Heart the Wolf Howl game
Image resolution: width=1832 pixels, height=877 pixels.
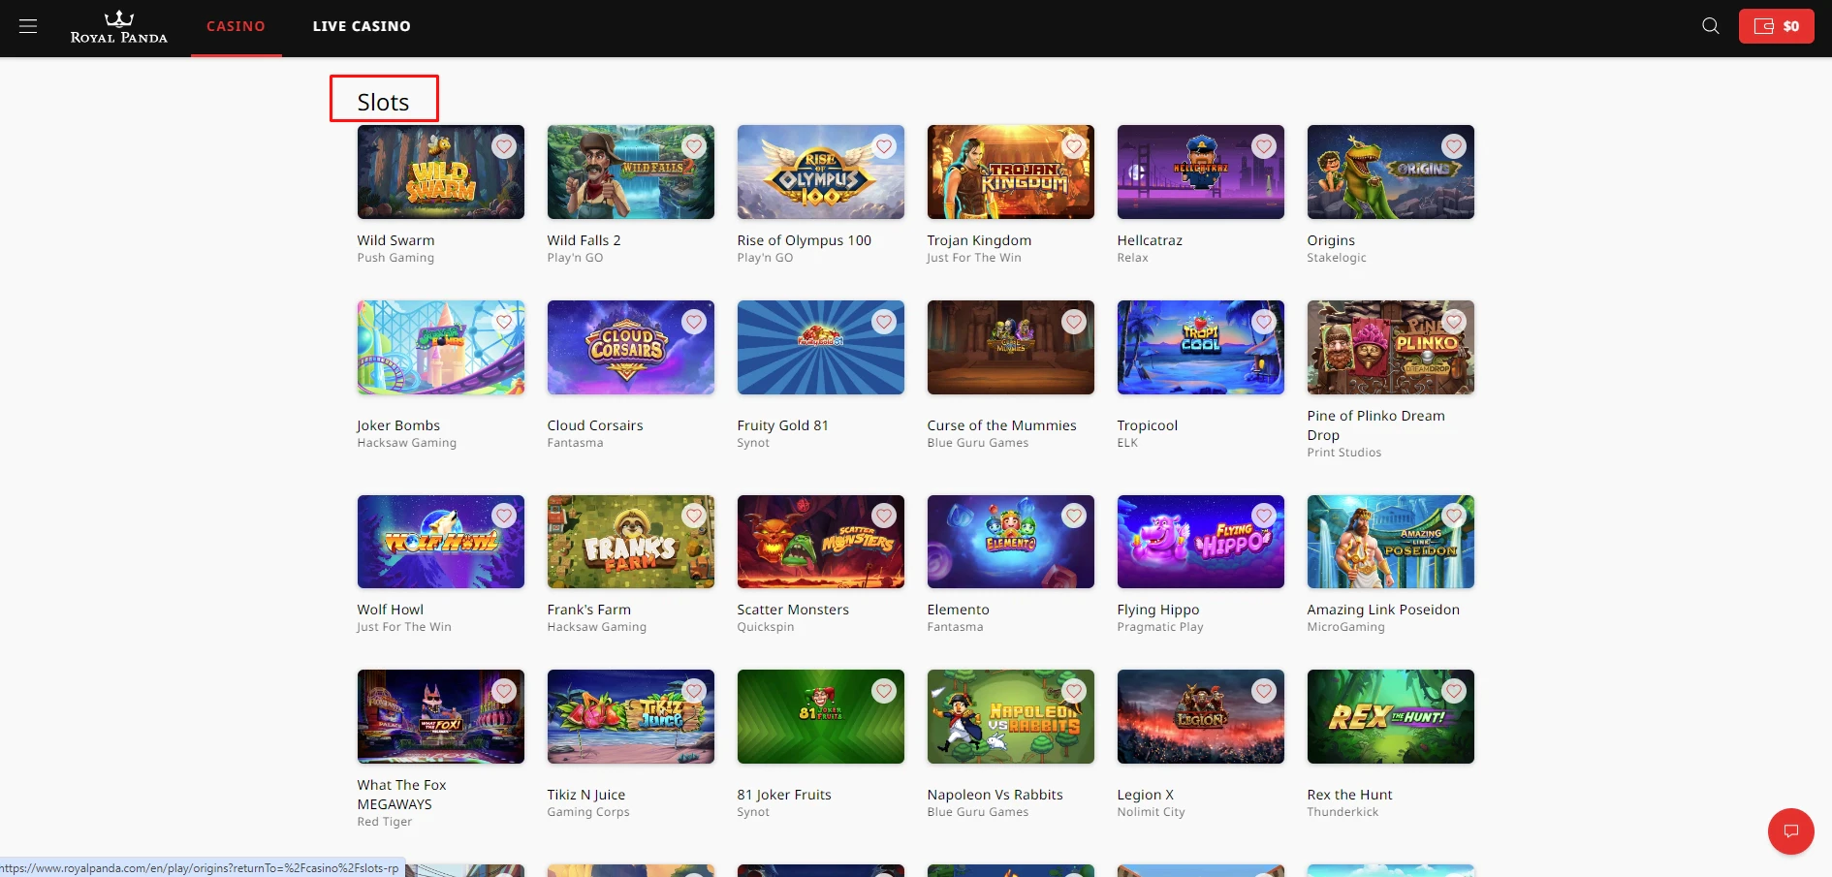(504, 516)
